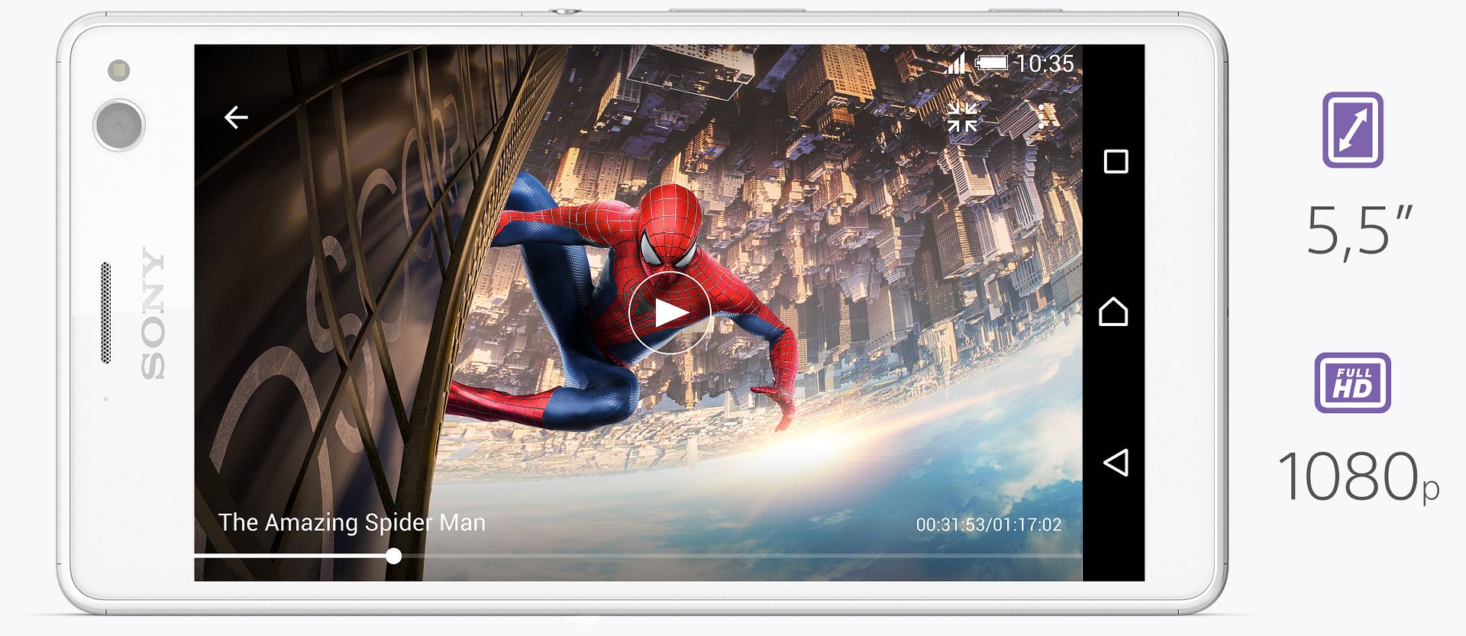
Task: Click the purple Full HD icon
Action: (x=1352, y=383)
